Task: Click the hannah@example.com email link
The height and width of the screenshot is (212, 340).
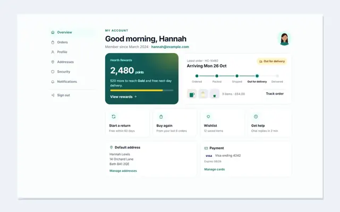Action: pyautogui.click(x=170, y=47)
